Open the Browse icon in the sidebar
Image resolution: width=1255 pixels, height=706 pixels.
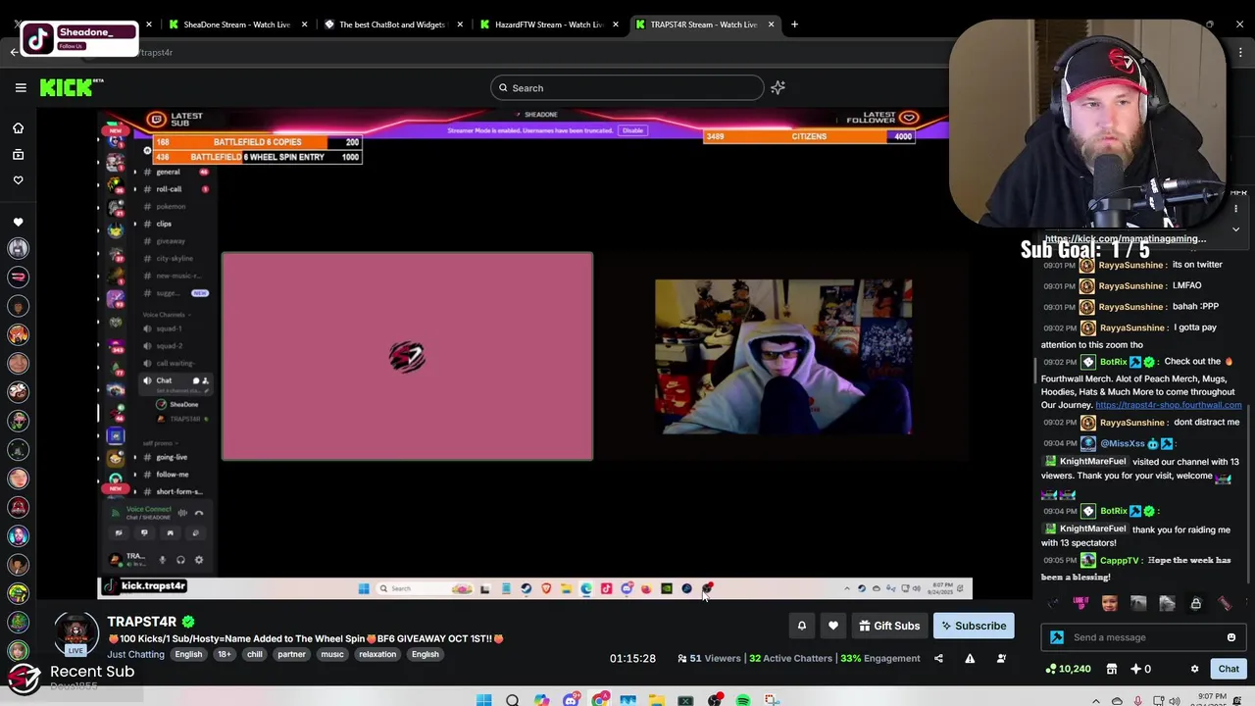click(18, 154)
